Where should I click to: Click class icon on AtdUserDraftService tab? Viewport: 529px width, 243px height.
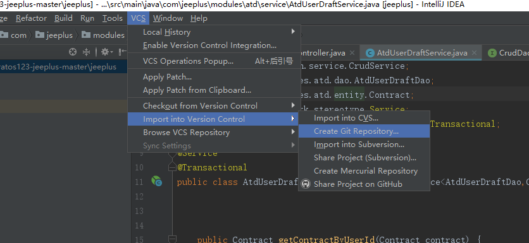click(370, 53)
